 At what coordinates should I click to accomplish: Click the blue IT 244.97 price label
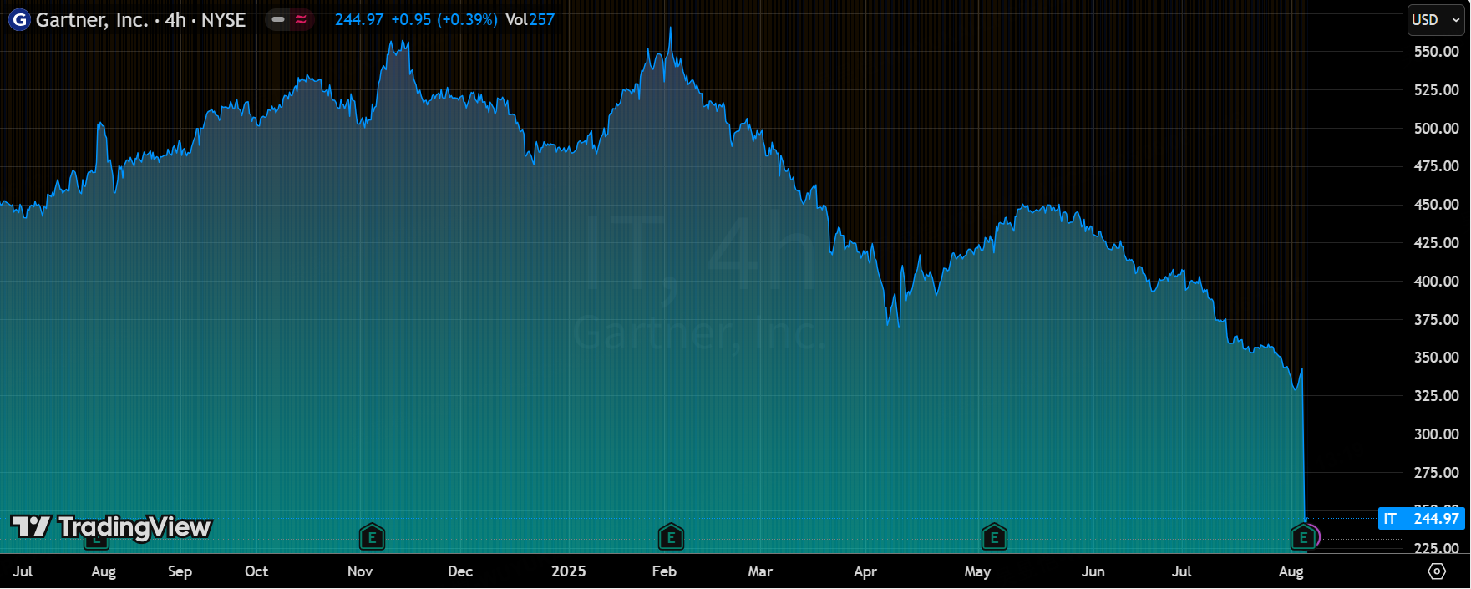[x=1421, y=519]
